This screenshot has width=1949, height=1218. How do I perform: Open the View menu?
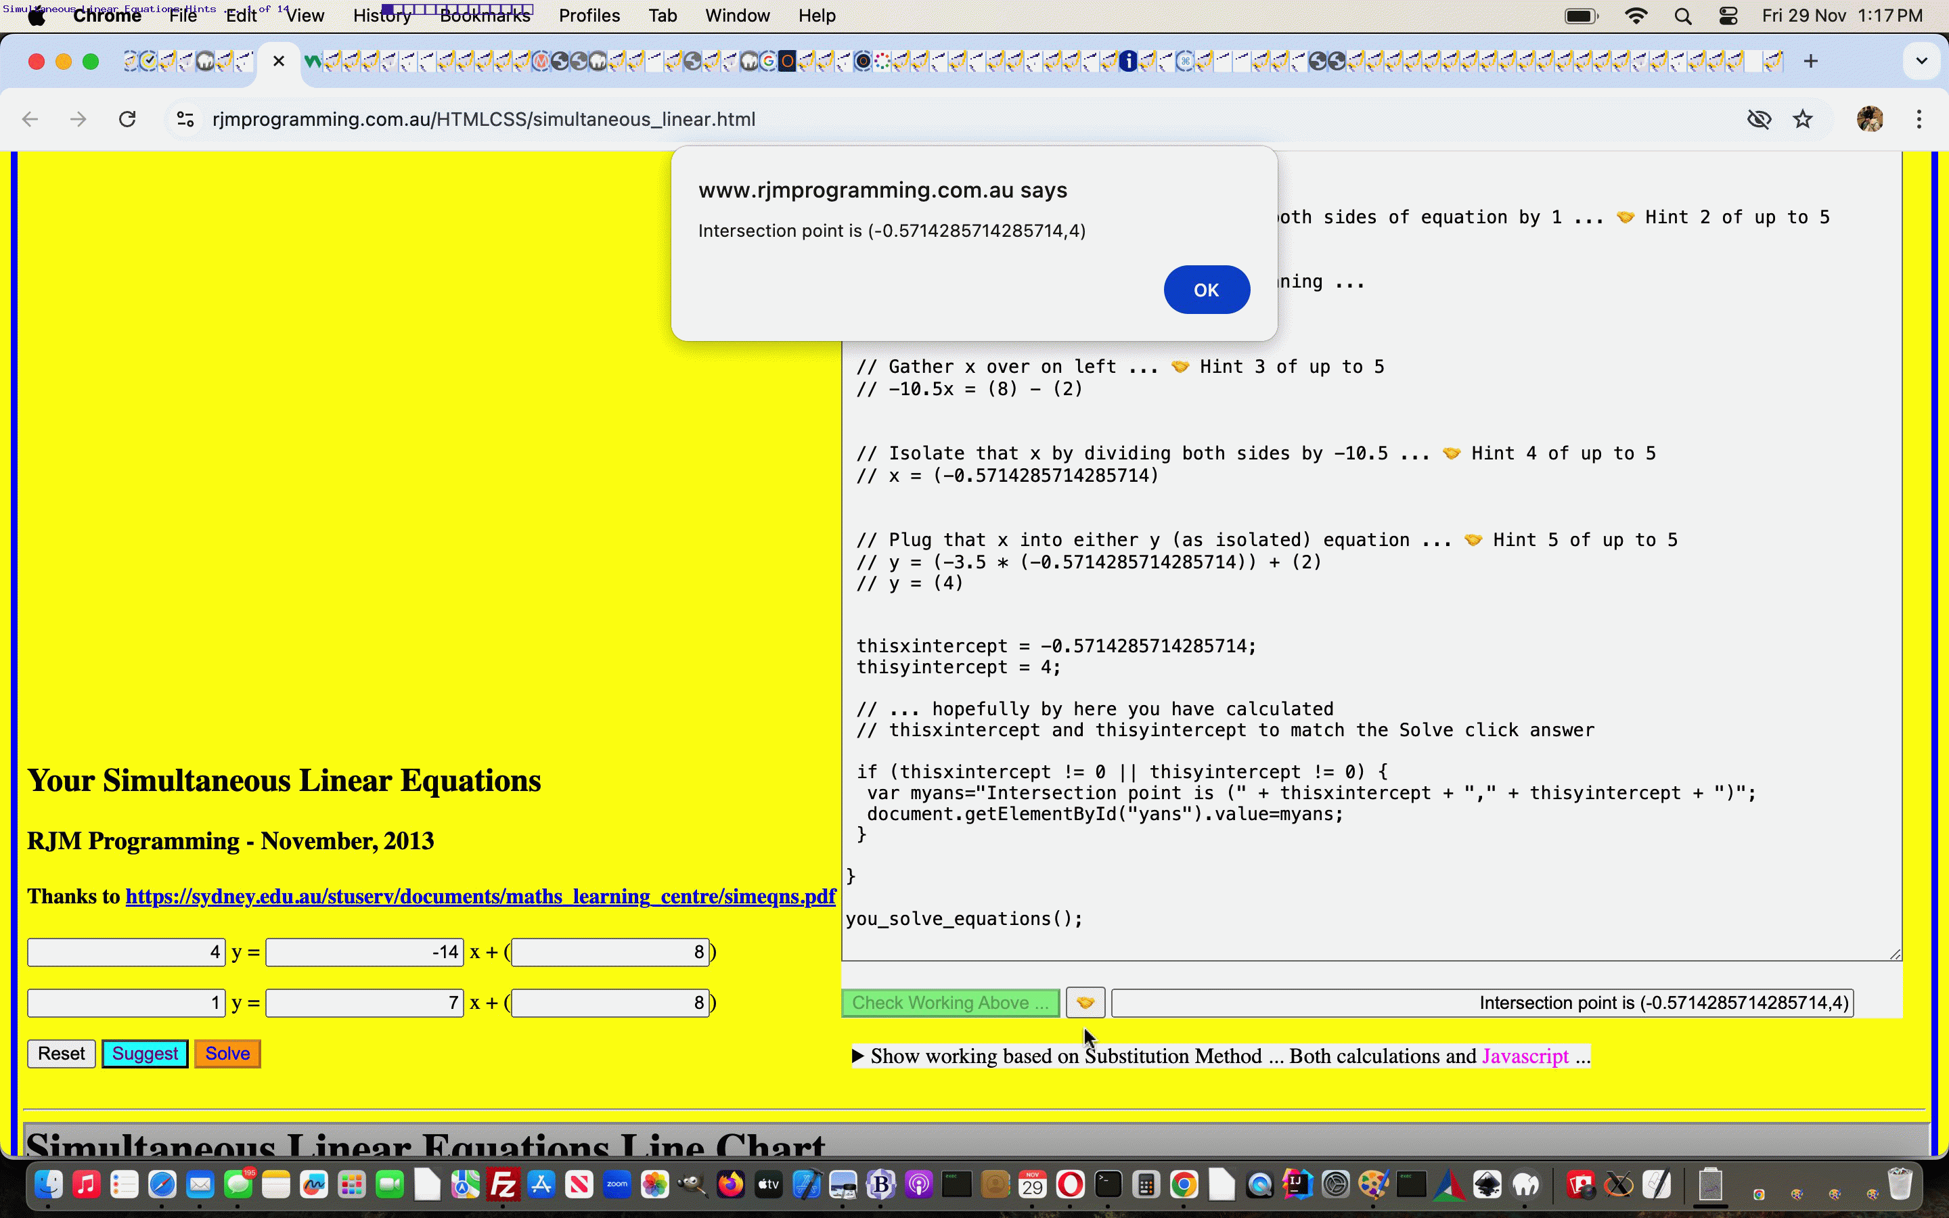tap(305, 16)
